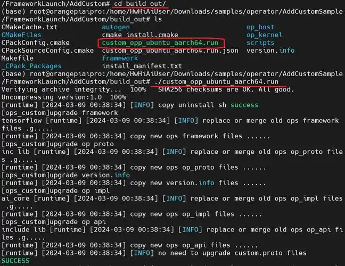345x266 pixels.
Task: Click the Makefile entry in listing
Action: [x=18, y=59]
